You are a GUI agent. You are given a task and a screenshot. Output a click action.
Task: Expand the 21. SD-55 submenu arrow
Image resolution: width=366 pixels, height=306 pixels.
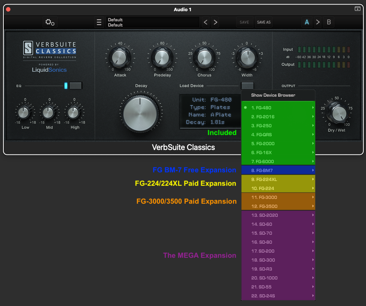pos(313,287)
